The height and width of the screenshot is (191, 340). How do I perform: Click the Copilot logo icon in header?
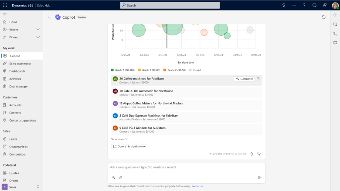coord(58,17)
